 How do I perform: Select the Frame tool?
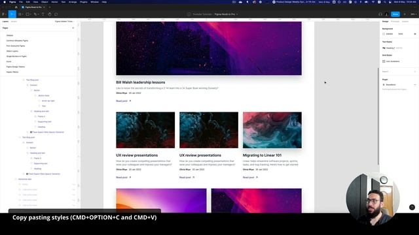click(x=20, y=14)
